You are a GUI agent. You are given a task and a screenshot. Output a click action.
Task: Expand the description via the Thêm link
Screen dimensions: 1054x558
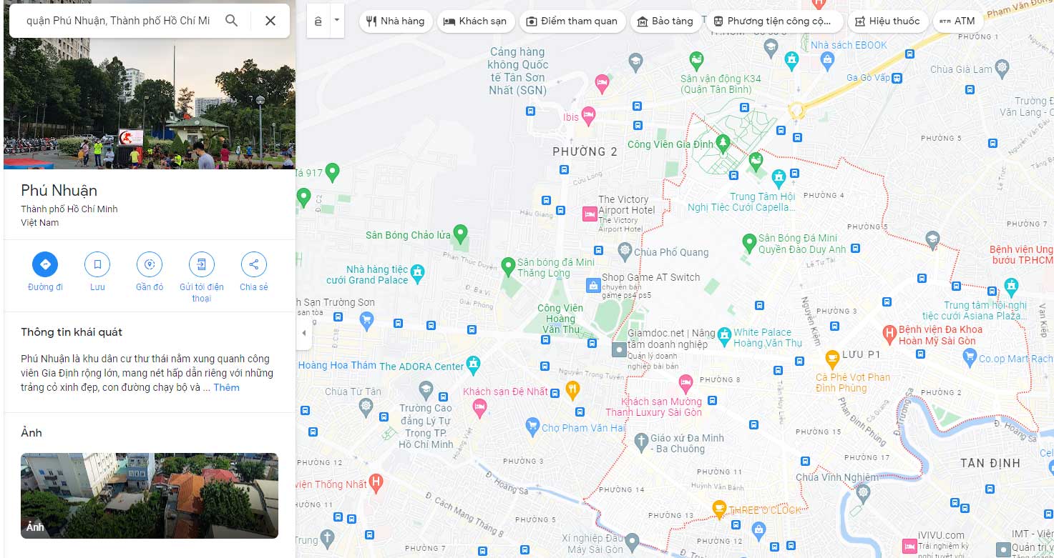(x=226, y=387)
